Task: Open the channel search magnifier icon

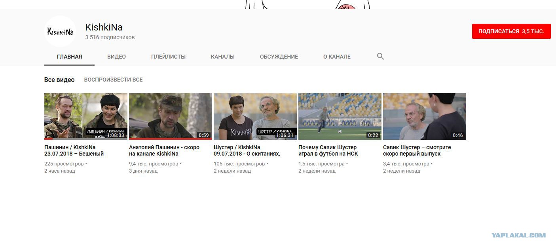Action: click(x=380, y=56)
